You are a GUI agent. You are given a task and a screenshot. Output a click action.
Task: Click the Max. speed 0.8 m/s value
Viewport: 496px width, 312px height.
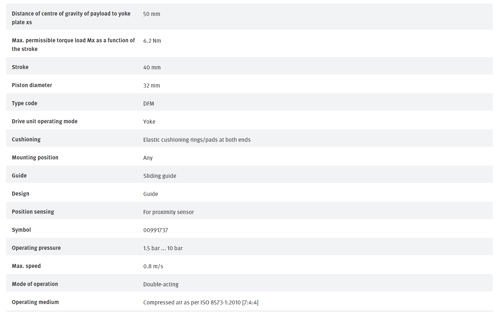tap(153, 266)
